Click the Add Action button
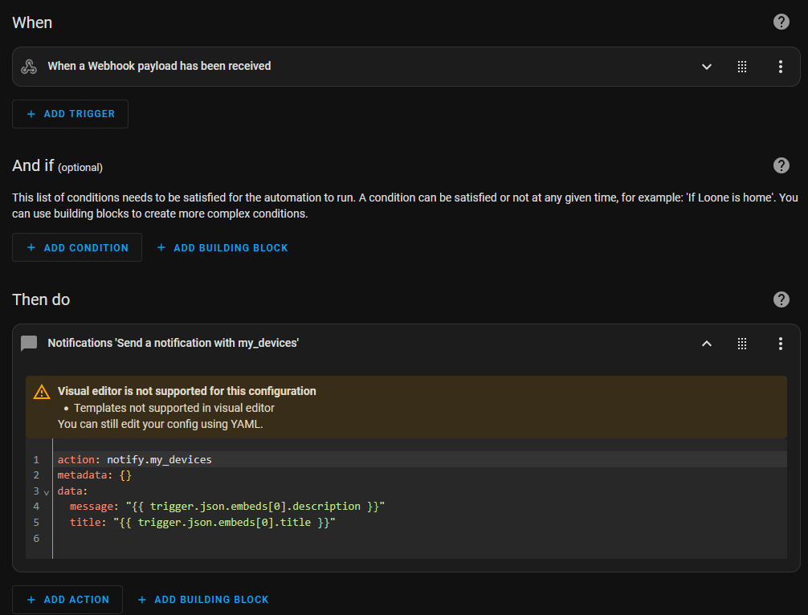The image size is (808, 615). point(67,600)
